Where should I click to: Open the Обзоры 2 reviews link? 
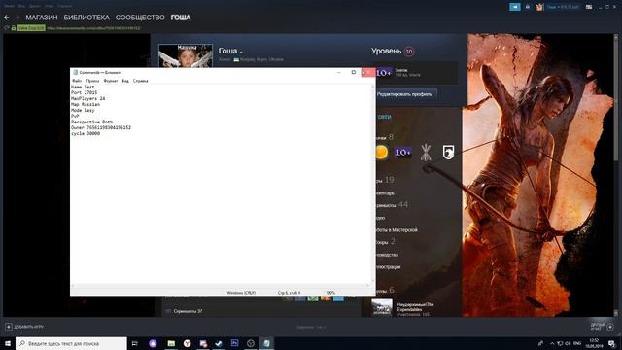click(385, 241)
